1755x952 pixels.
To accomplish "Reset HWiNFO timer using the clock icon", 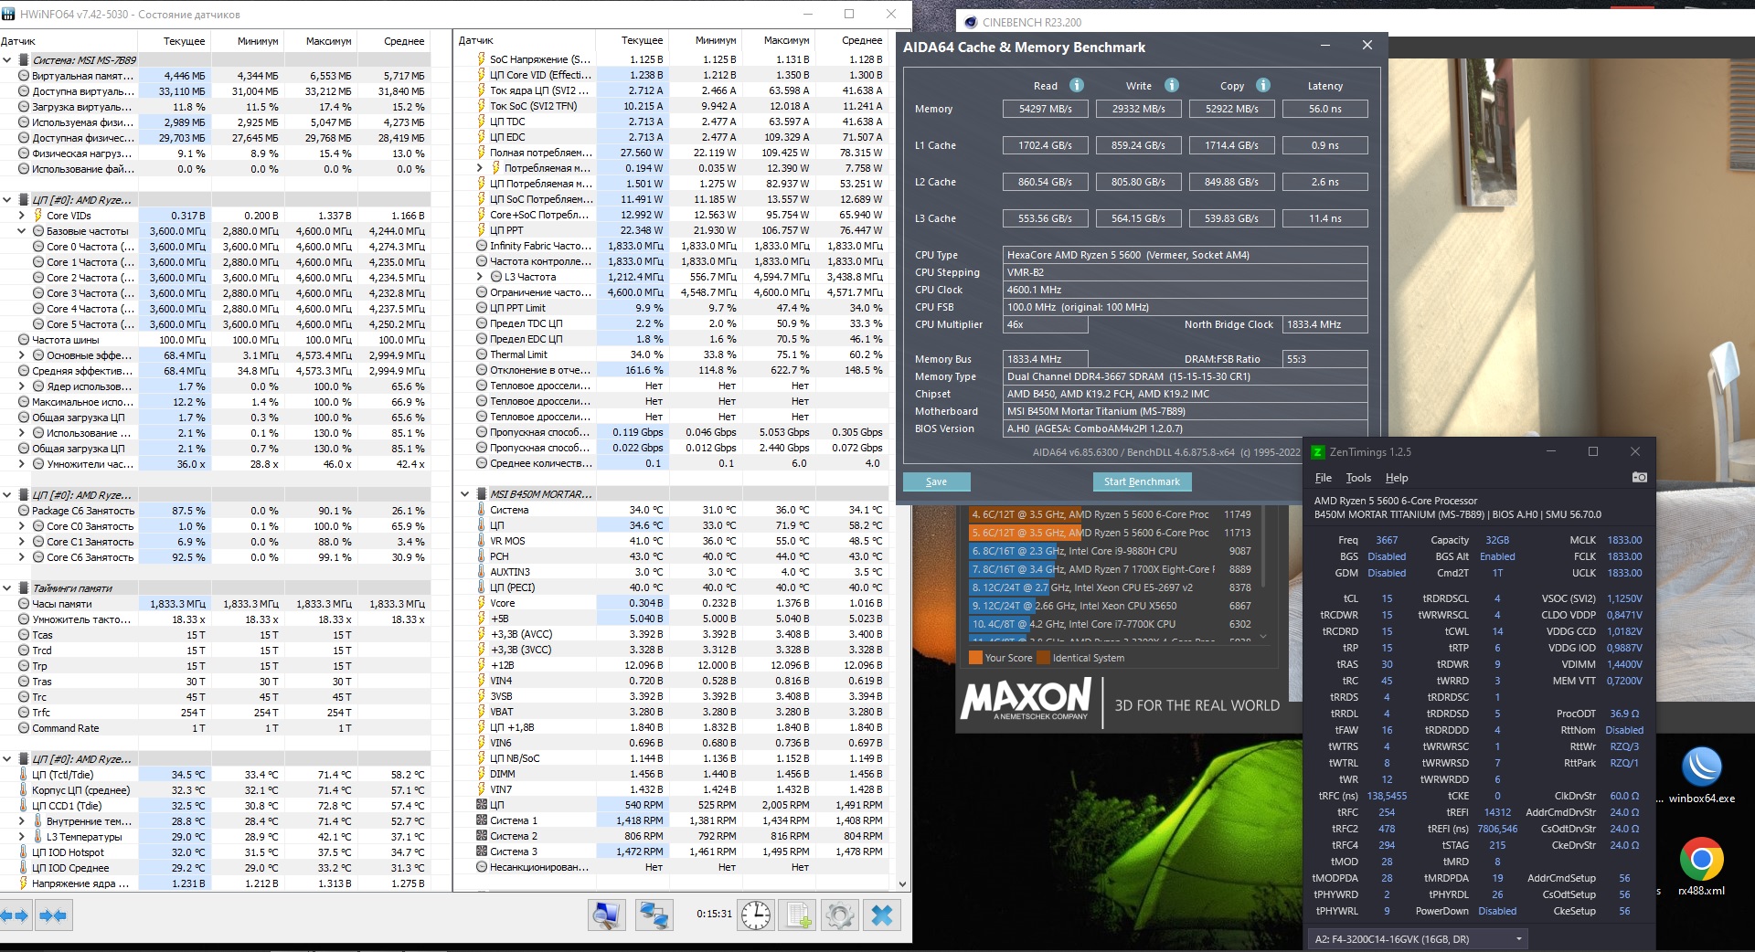I will point(756,915).
